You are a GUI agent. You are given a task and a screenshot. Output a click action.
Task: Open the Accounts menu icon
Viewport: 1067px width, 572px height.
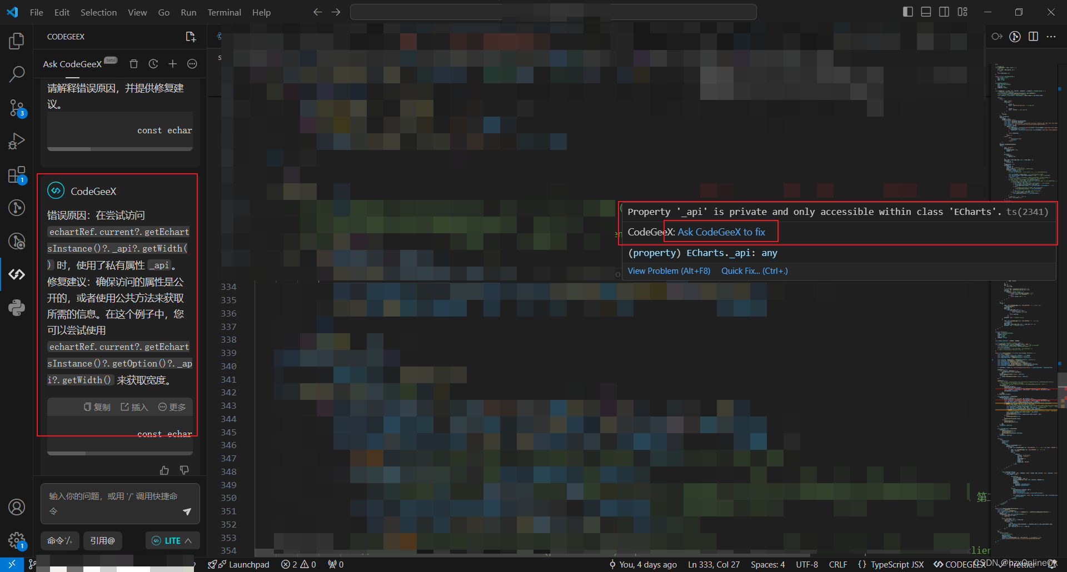17,507
